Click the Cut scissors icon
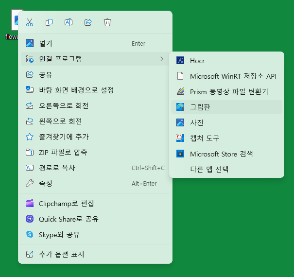Screen dimensions: 294x277 pos(30,22)
